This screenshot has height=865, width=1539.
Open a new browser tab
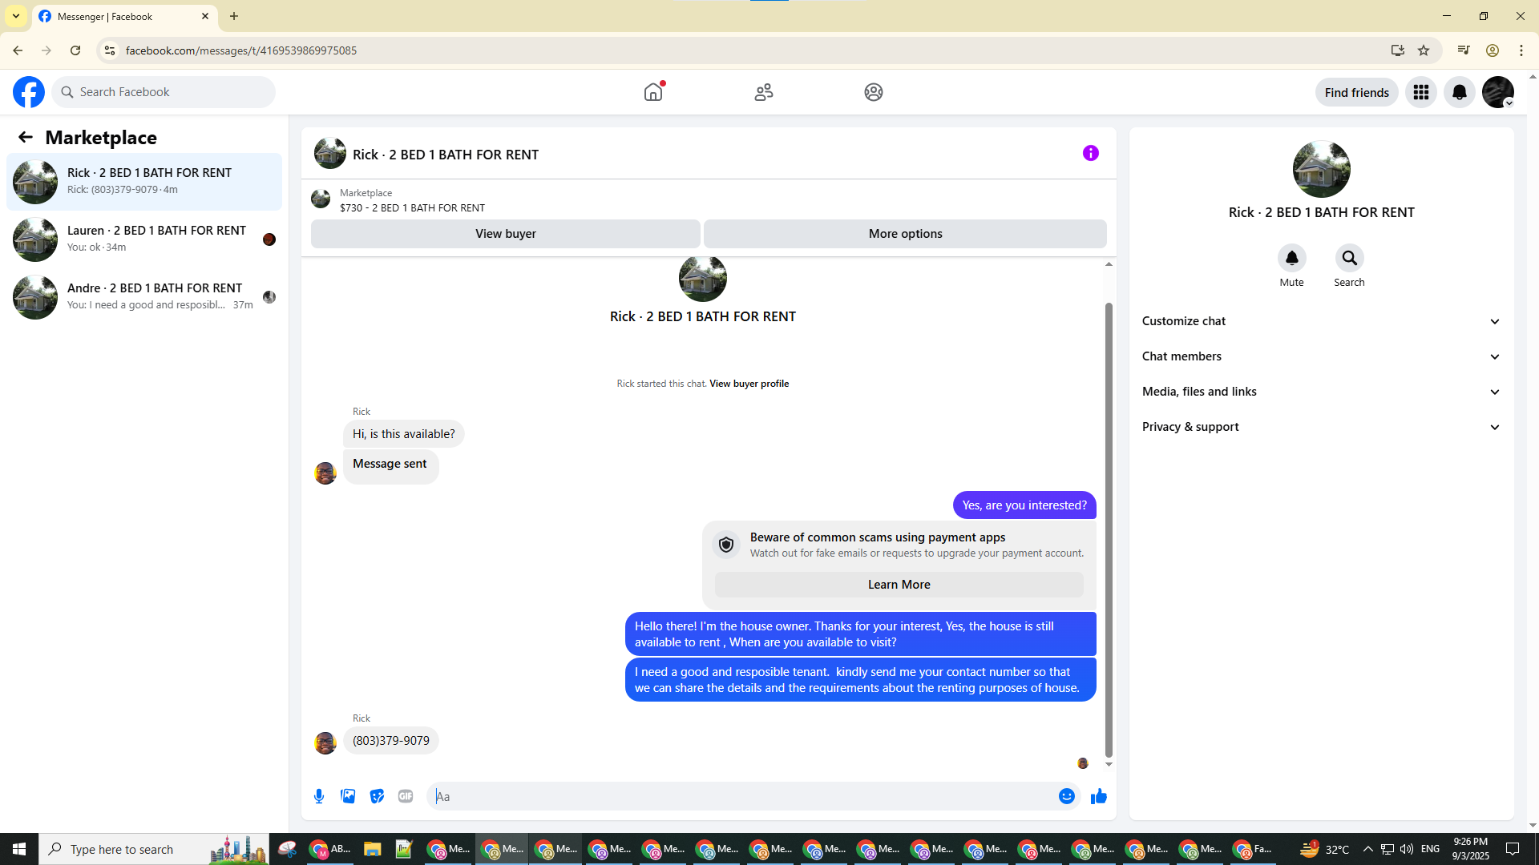click(x=234, y=16)
